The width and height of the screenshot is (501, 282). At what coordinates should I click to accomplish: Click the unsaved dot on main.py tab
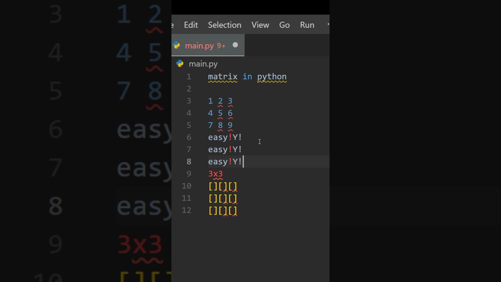pyautogui.click(x=235, y=45)
